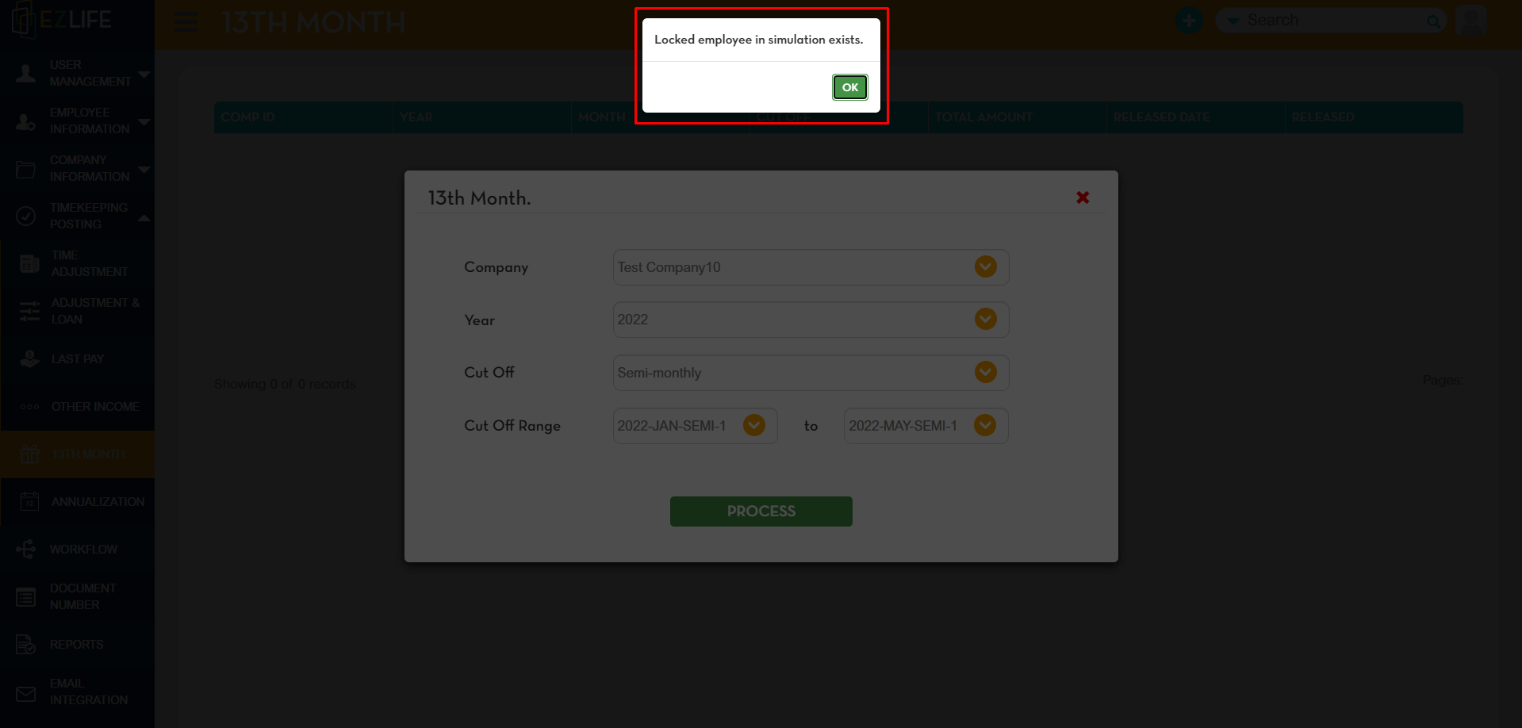Click the user profile avatar icon
The image size is (1522, 728).
click(x=1471, y=21)
